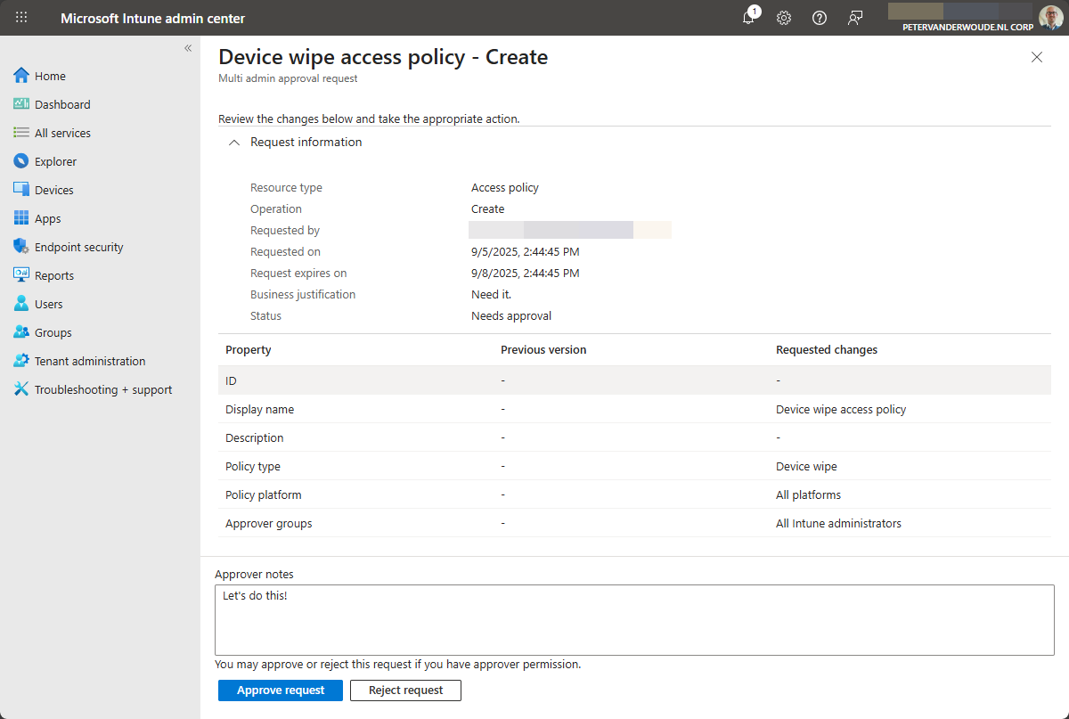This screenshot has height=719, width=1069.
Task: Click the Apps grid icon
Action: click(21, 218)
